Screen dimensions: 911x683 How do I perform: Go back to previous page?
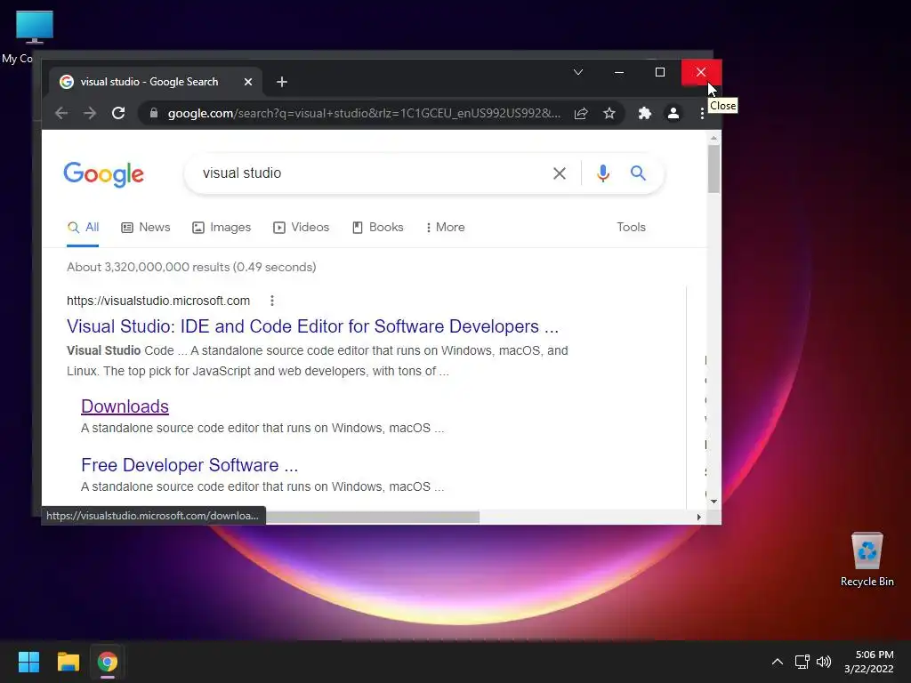(x=61, y=113)
